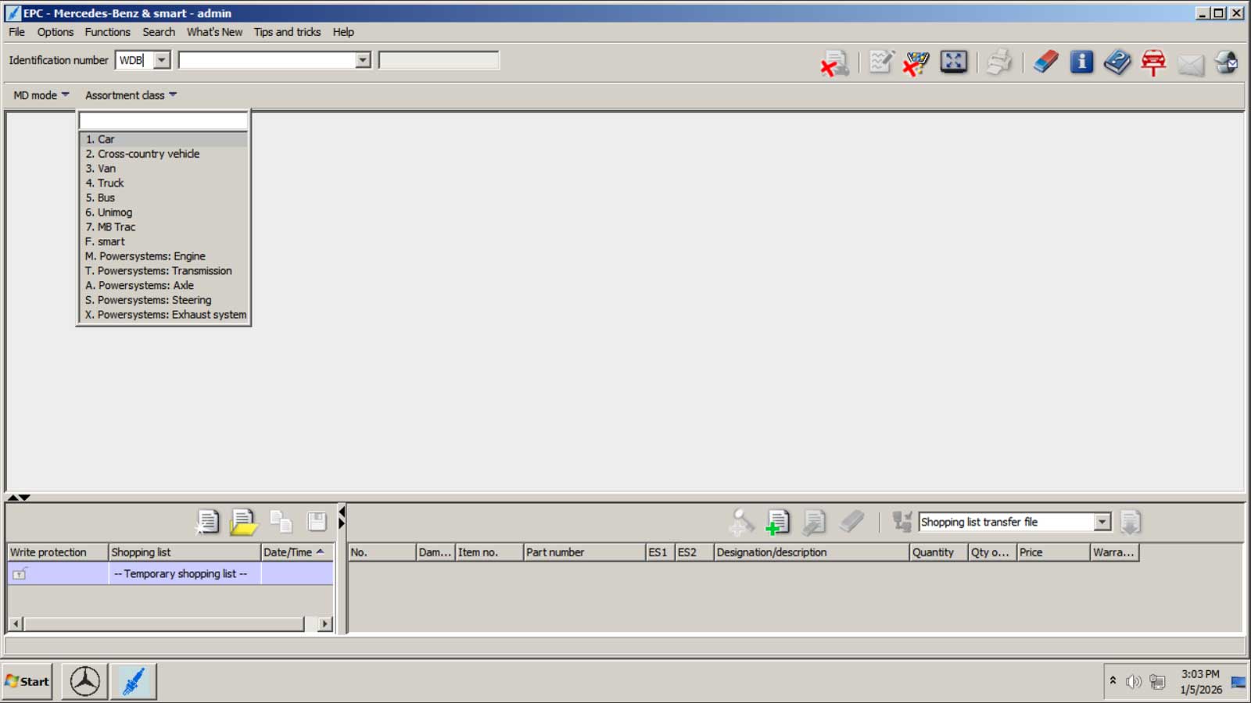Open the help book icon
The image size is (1251, 703).
(x=1117, y=62)
